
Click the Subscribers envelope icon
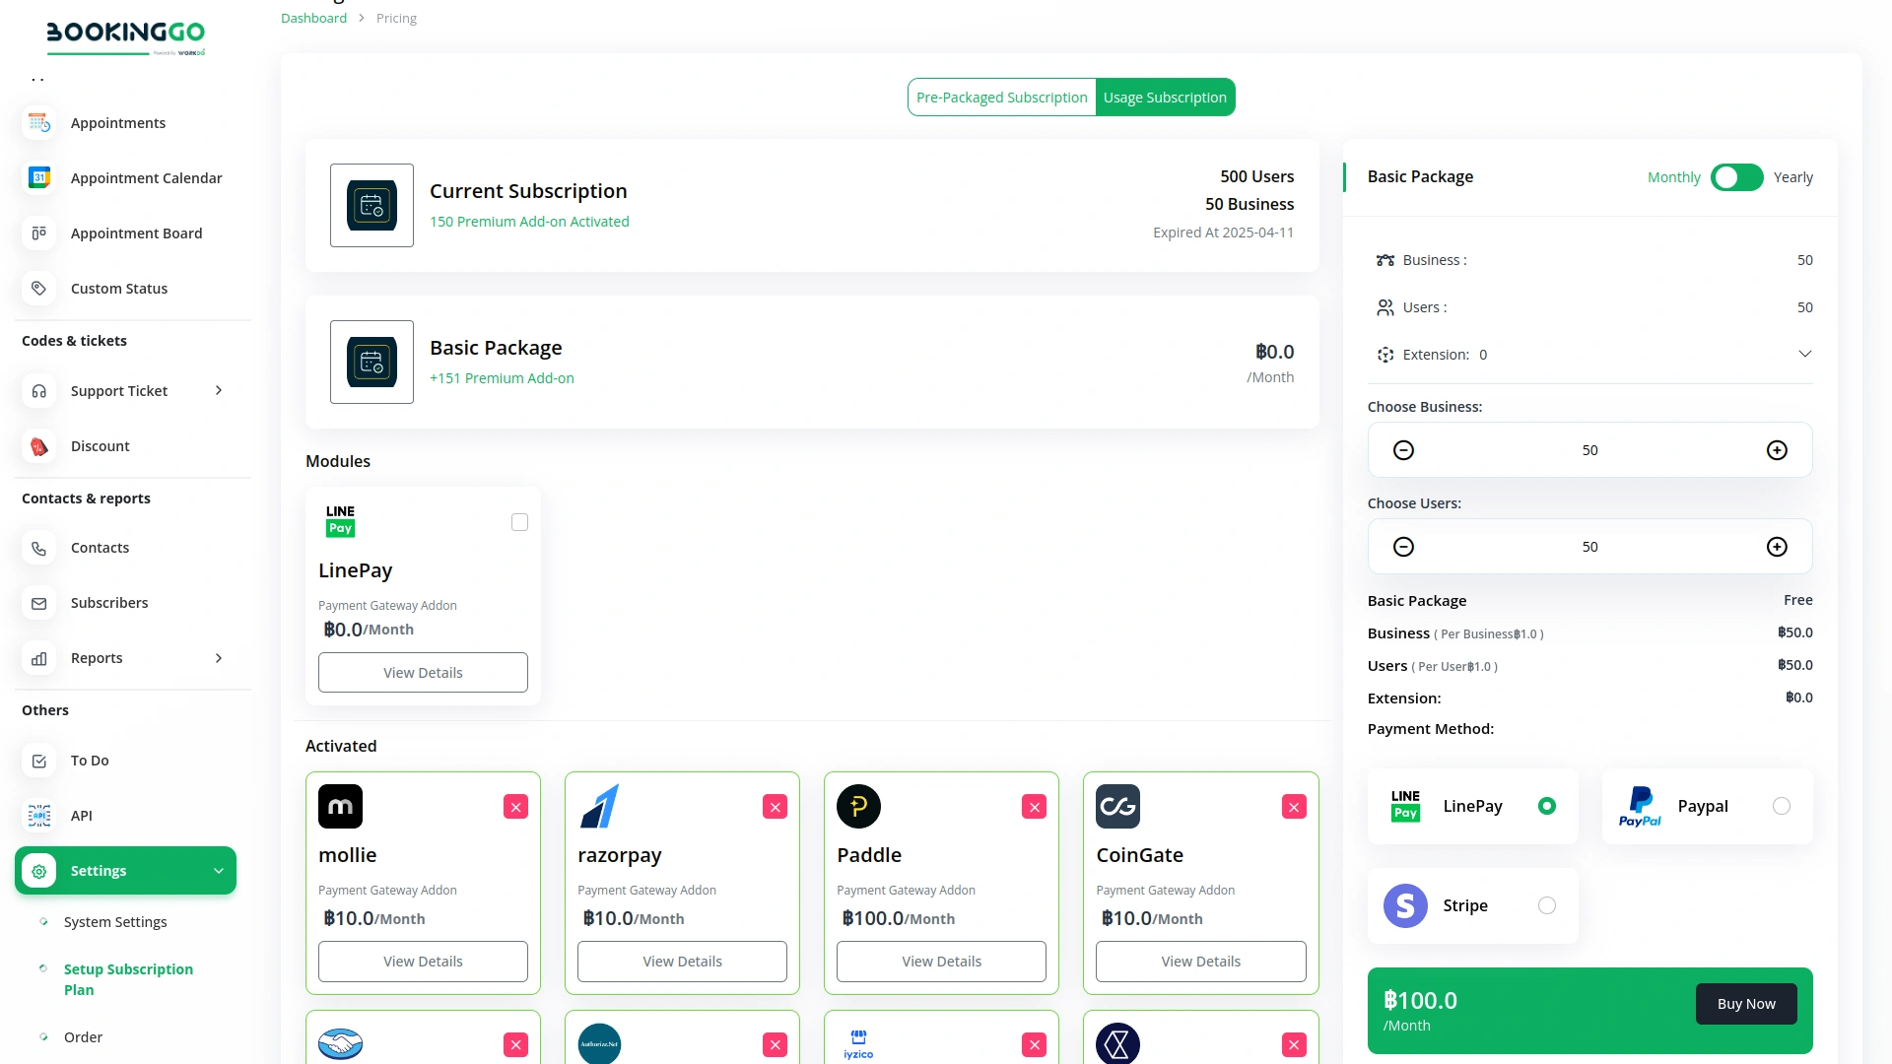coord(39,603)
